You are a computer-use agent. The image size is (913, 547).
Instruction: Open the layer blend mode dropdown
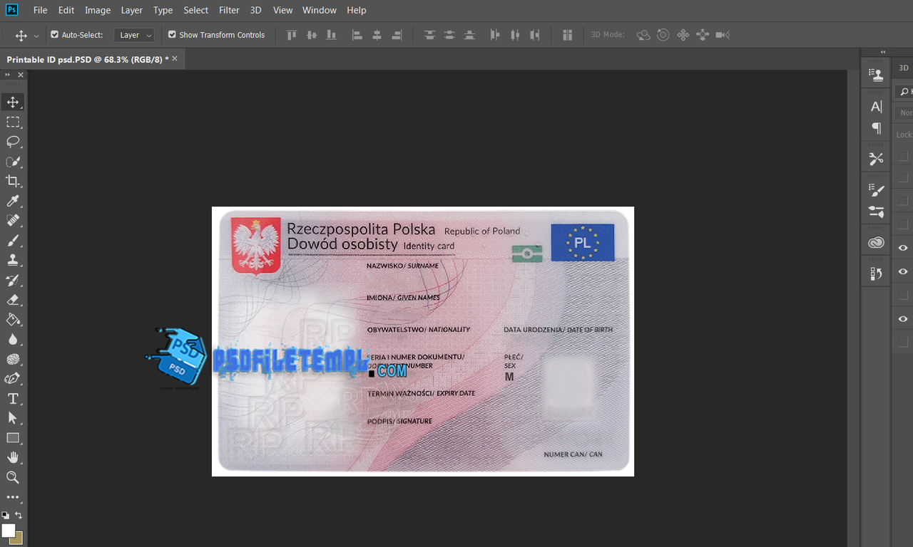coord(904,113)
